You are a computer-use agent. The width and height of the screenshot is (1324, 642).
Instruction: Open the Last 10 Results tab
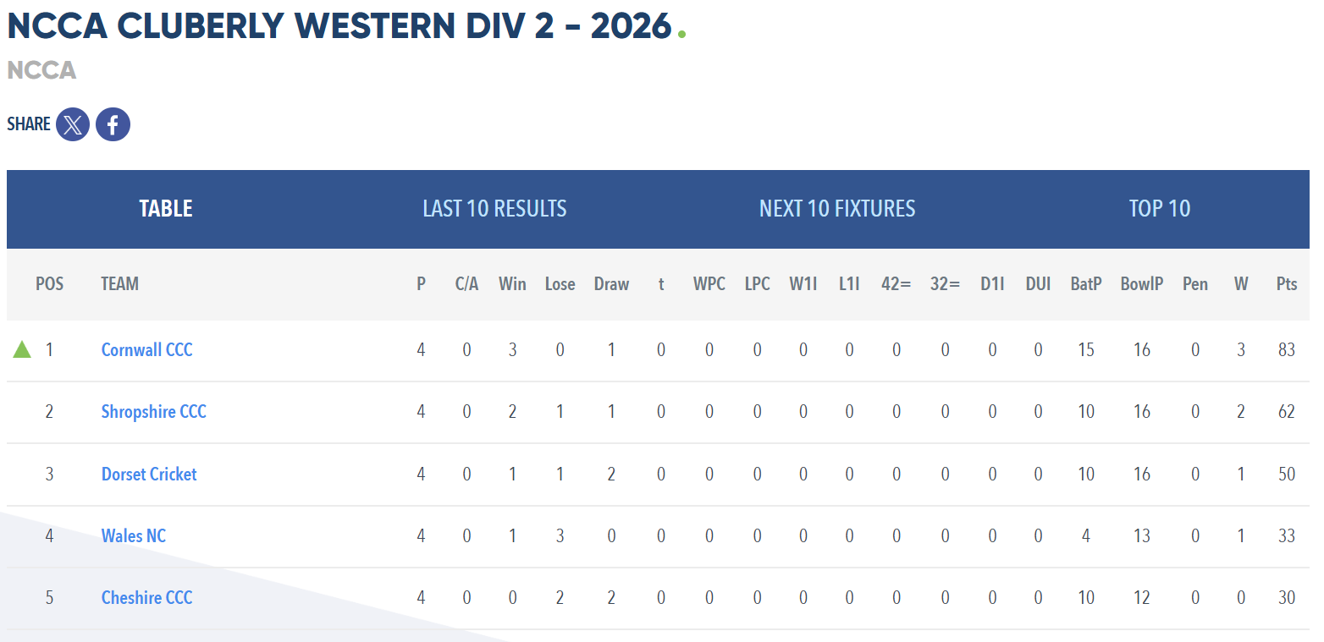click(494, 209)
